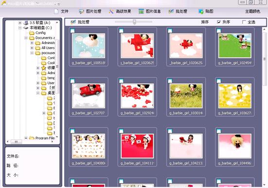Check the 全选 checkbox
Screen dimensions: 268x188
244,22
